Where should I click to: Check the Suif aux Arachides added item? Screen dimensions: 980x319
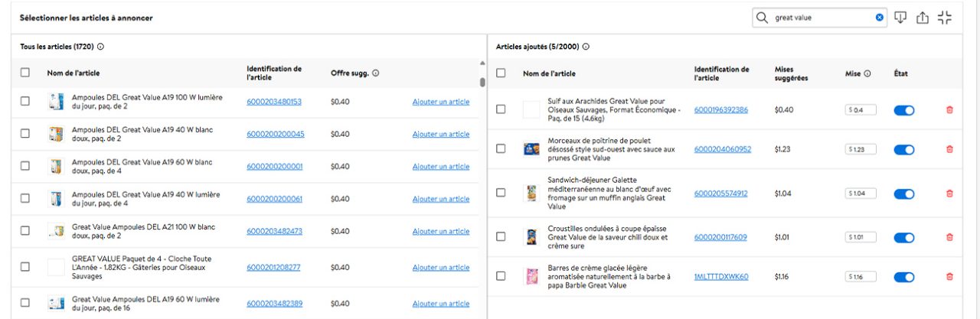pyautogui.click(x=501, y=109)
